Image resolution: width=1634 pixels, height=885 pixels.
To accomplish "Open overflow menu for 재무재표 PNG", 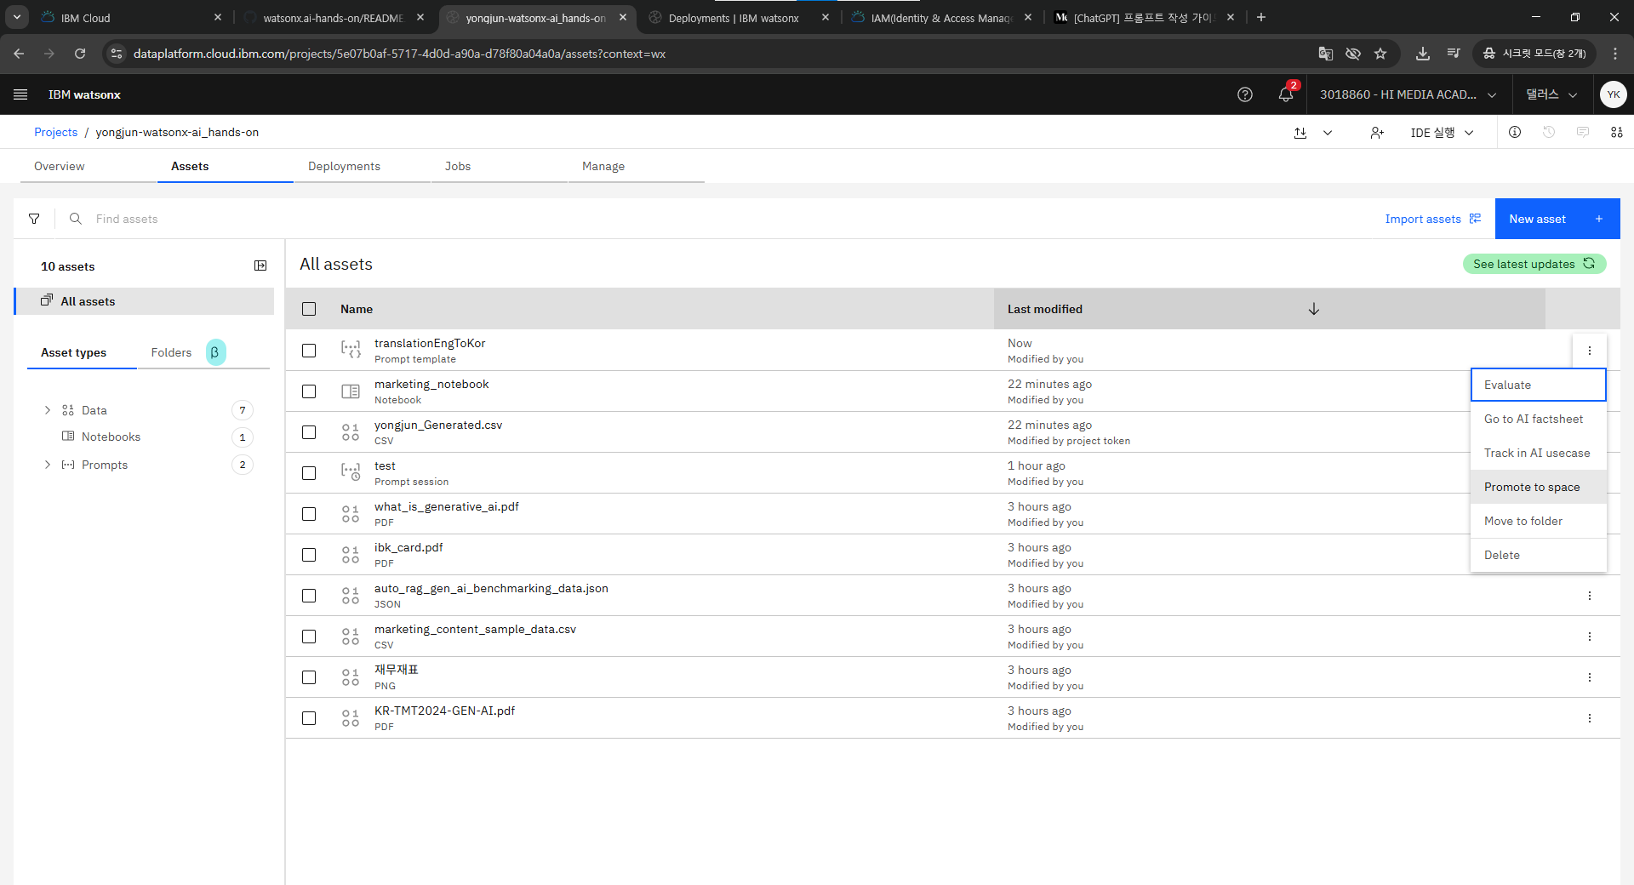I will [1589, 677].
